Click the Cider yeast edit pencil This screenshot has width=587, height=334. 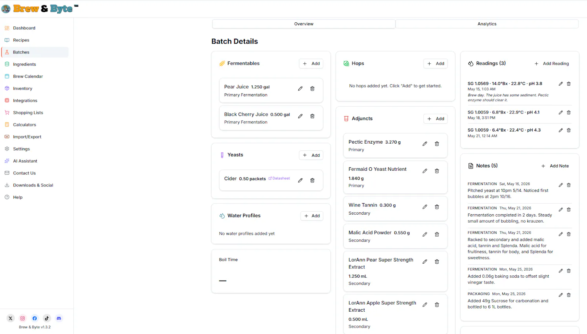click(x=300, y=180)
